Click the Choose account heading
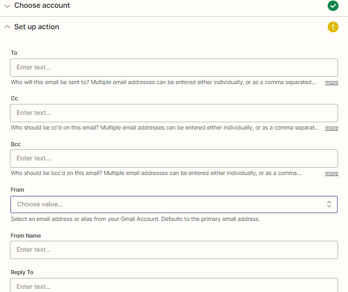Image resolution: width=348 pixels, height=292 pixels. pyautogui.click(x=42, y=5)
